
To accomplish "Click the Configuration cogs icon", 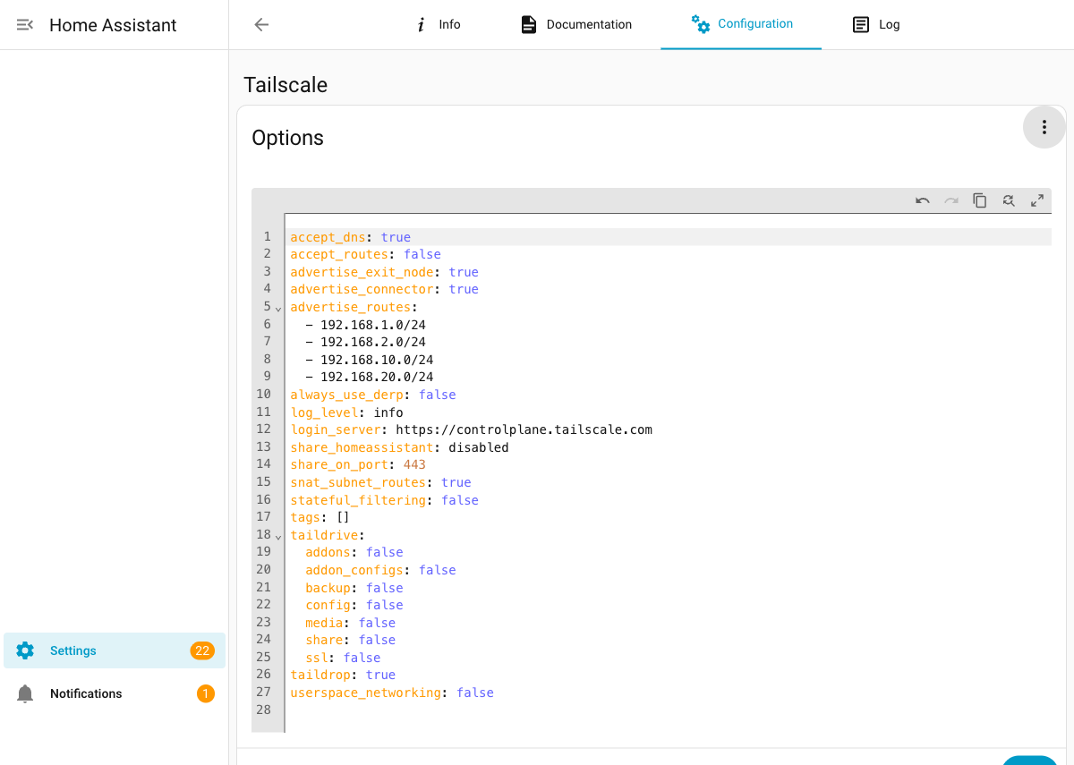I will pos(701,24).
